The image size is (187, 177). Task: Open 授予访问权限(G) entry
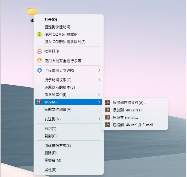69,80
